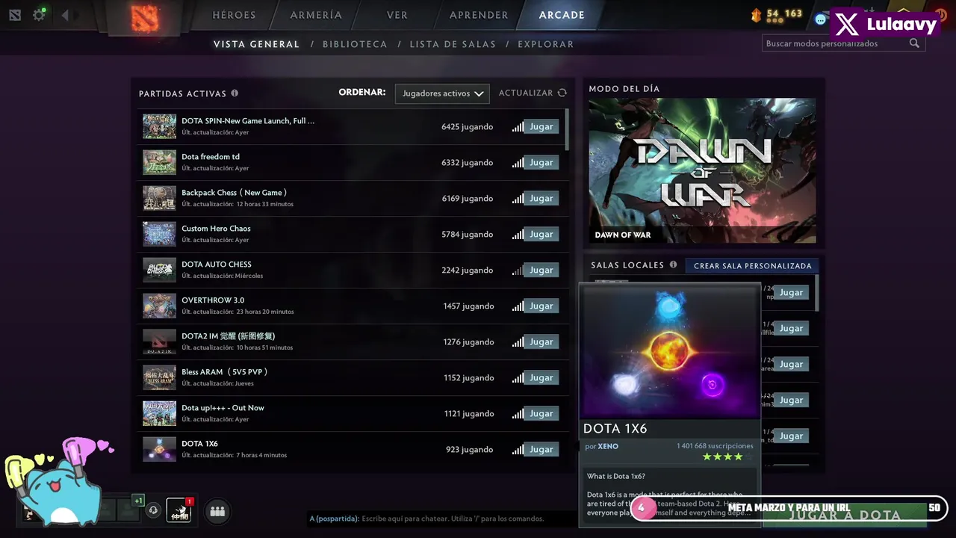The width and height of the screenshot is (956, 538).
Task: Click OVERTHROW 3.0 thumbnail
Action: coord(159,306)
